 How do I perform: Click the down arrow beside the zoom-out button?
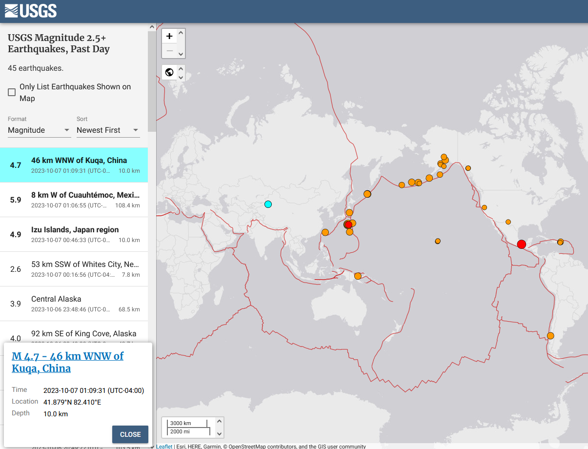click(181, 54)
